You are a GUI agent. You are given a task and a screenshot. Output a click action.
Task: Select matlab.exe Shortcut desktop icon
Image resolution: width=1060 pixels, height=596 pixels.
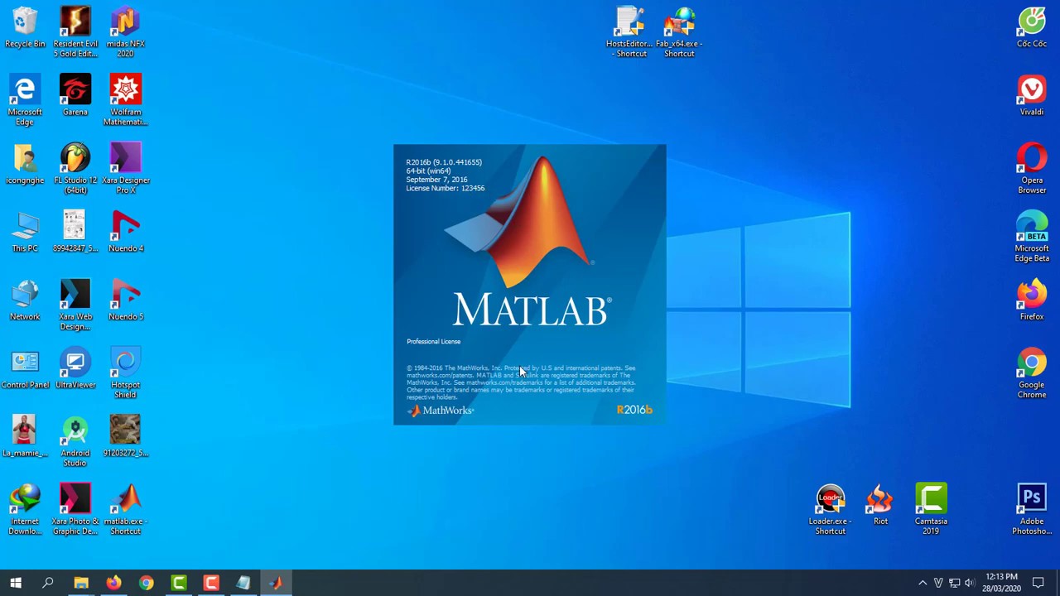point(125,510)
